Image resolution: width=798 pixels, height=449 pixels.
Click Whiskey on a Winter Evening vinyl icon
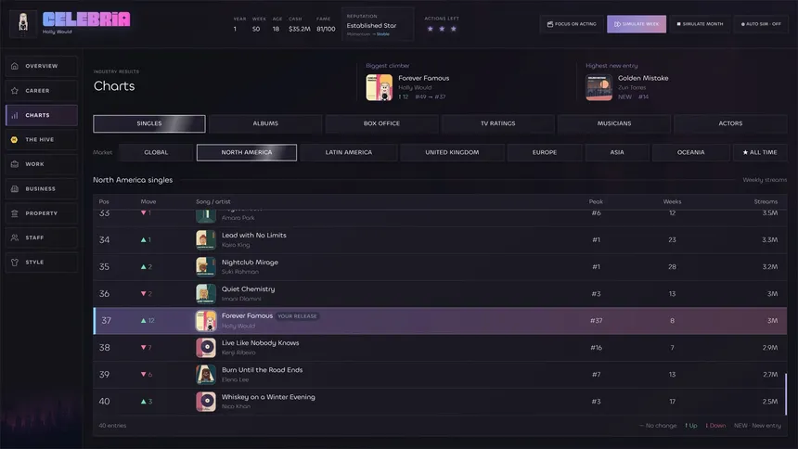[206, 402]
